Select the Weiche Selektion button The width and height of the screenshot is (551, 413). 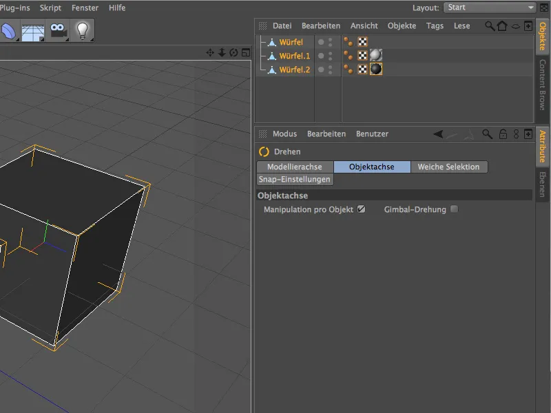tap(448, 167)
